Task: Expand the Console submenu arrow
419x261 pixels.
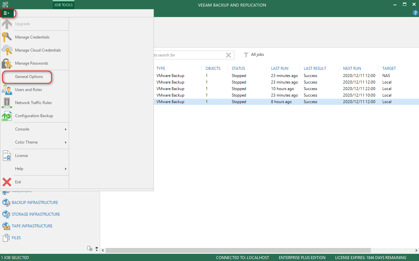Action: [x=65, y=129]
